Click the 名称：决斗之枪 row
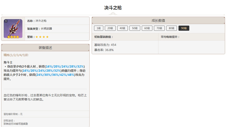Image resolution: width=227 pixels, height=127 pixels. click(57, 21)
